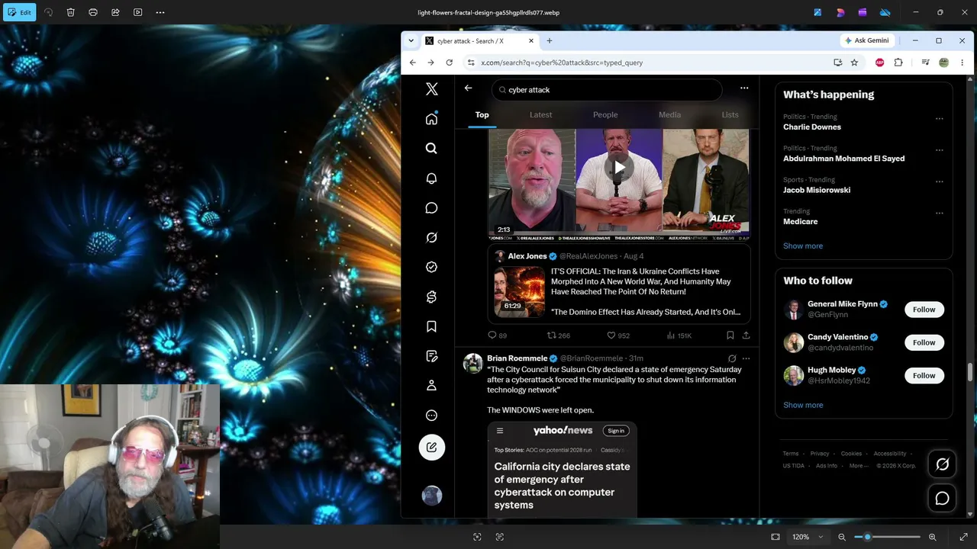Open the dollar-sign item in X sidebar
This screenshot has height=549, width=977.
(432, 297)
